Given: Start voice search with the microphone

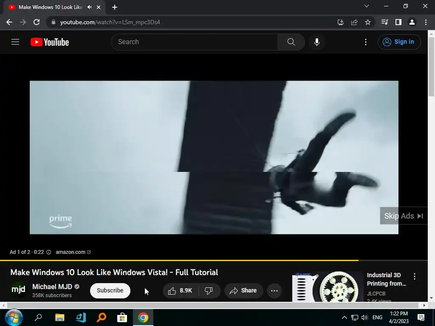Looking at the screenshot, I should pos(317,42).
